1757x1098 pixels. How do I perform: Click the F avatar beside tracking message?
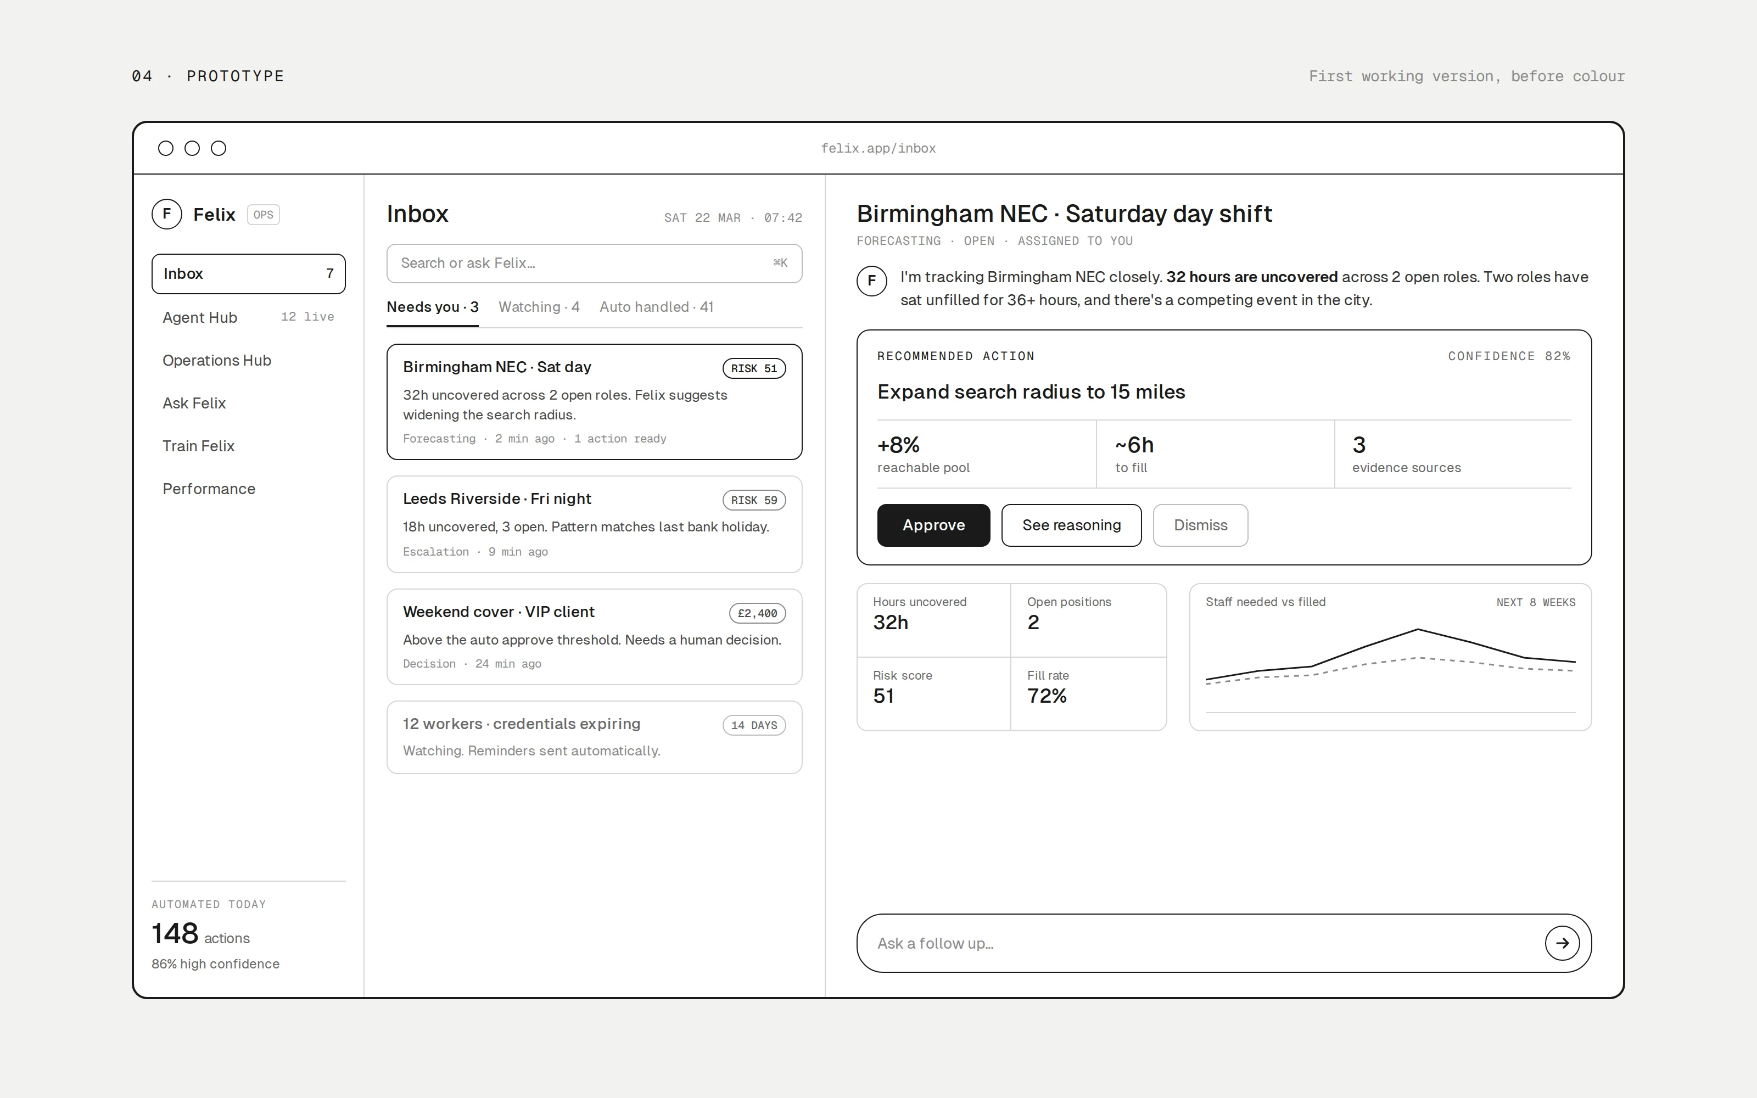(871, 281)
